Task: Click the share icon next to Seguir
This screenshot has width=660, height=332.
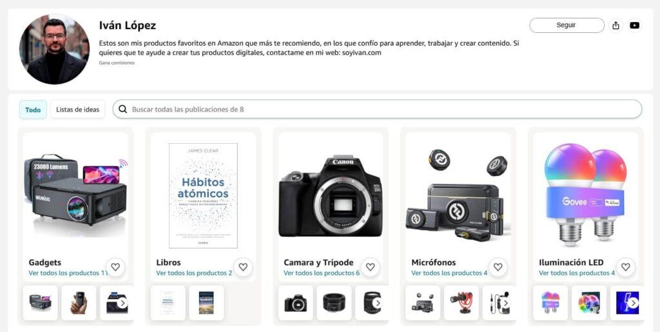Action: pyautogui.click(x=616, y=25)
